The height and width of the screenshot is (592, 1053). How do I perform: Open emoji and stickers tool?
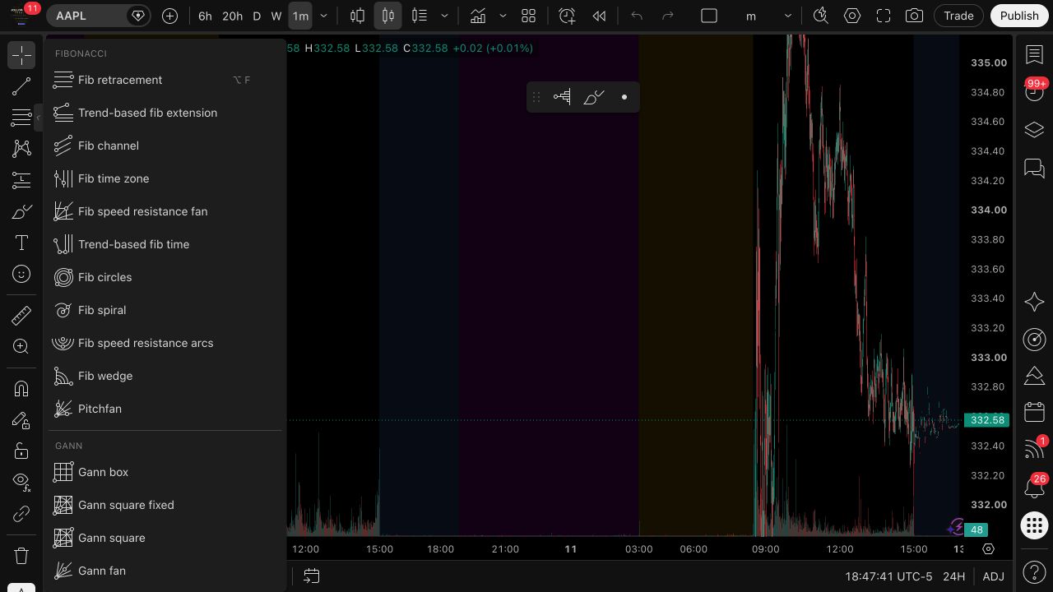21,274
